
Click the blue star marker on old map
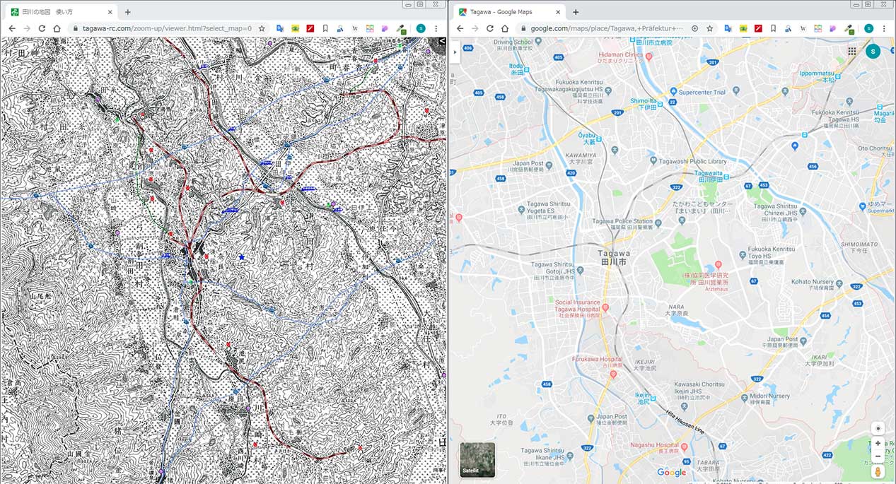coord(241,257)
